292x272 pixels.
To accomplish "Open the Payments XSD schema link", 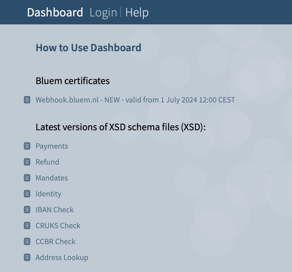I will click(52, 146).
